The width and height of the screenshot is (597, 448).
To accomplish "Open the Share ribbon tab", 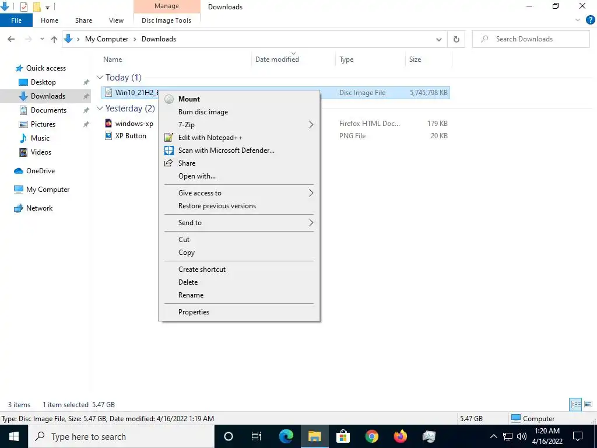I will tap(83, 20).
